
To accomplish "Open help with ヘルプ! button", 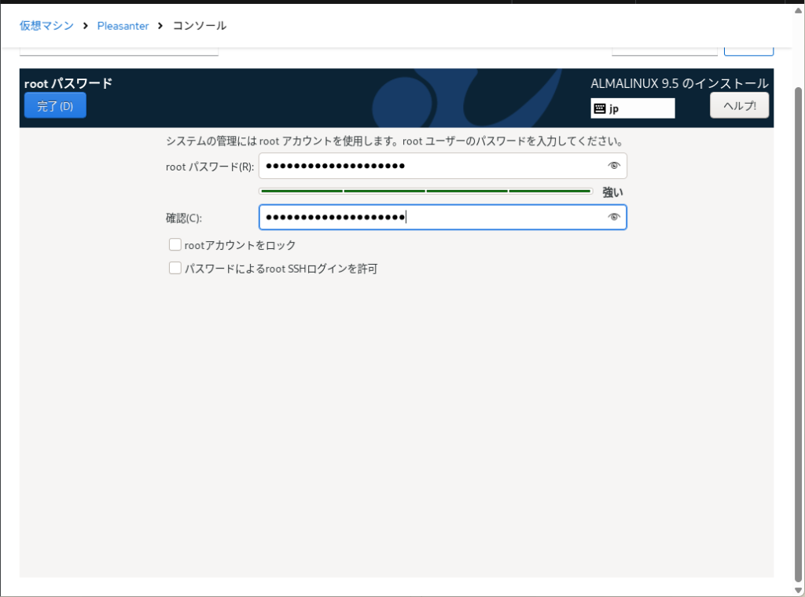I will tap(739, 106).
